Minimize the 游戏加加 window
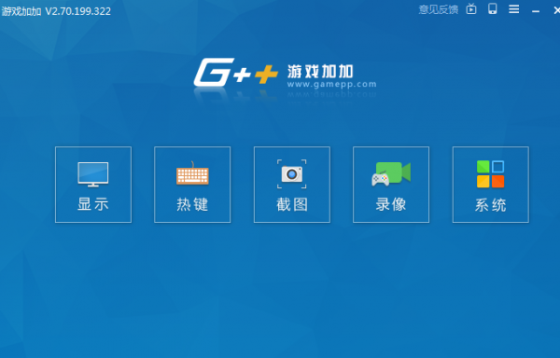 pos(536,11)
